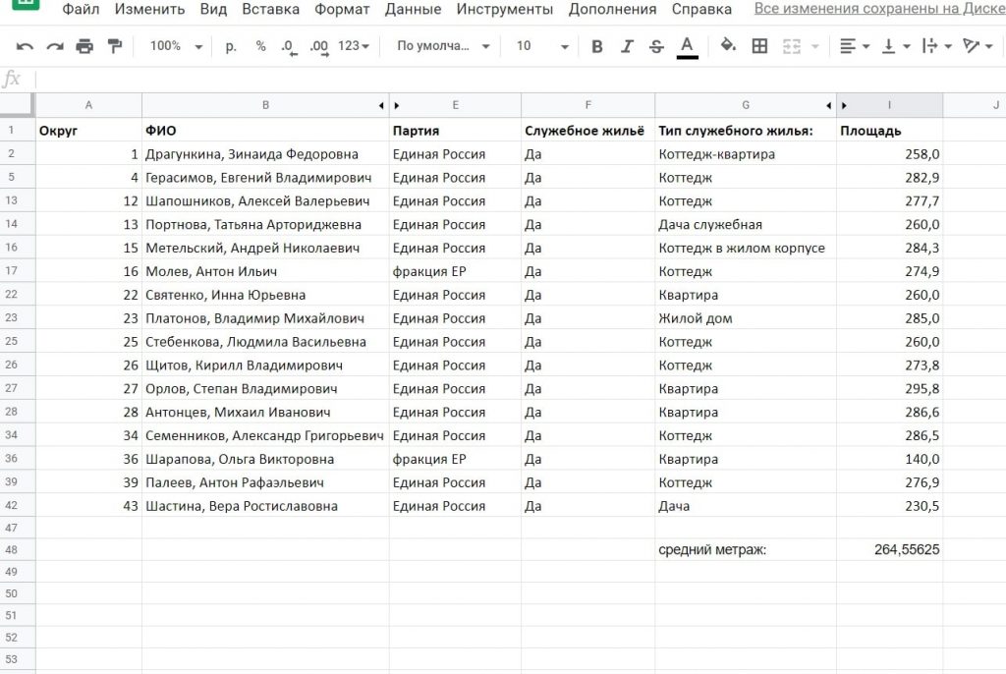Select column F header

click(587, 105)
